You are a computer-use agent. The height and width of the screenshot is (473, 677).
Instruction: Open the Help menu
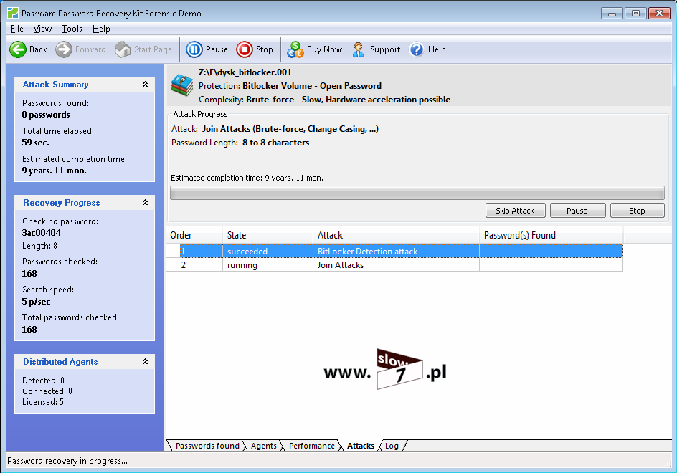click(x=101, y=29)
